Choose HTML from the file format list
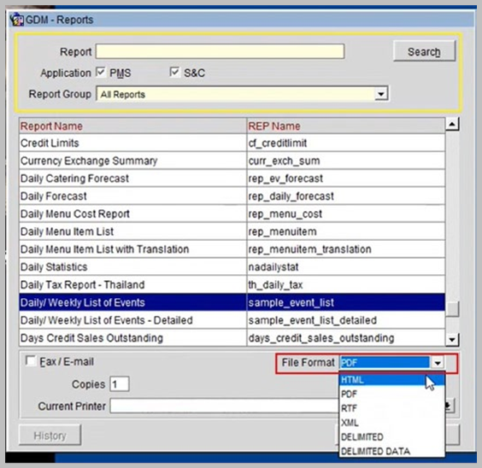This screenshot has height=468, width=482. pyautogui.click(x=391, y=380)
